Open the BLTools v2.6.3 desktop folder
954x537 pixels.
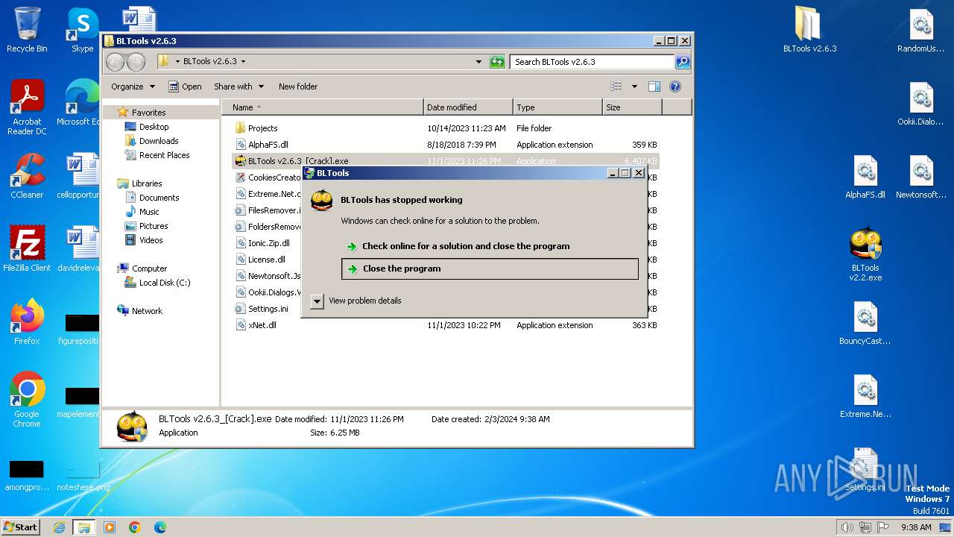[809, 30]
